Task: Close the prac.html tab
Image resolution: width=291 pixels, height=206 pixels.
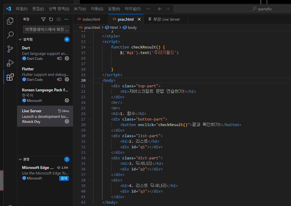Action: [x=139, y=19]
